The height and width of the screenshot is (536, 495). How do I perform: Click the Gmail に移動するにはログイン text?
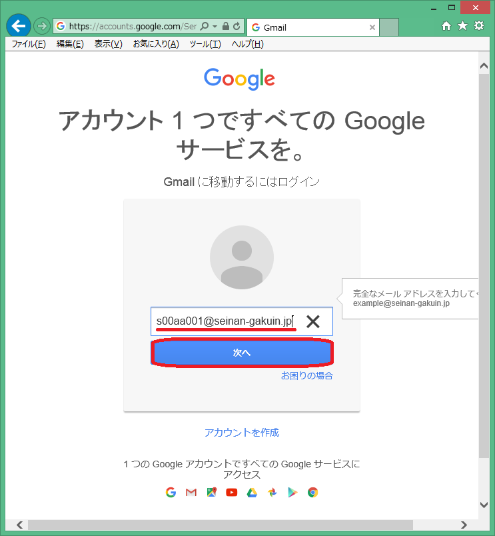click(242, 181)
